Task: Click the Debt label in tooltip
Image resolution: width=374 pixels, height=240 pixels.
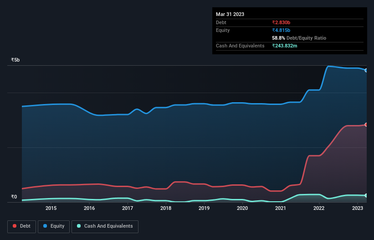Action: 221,22
